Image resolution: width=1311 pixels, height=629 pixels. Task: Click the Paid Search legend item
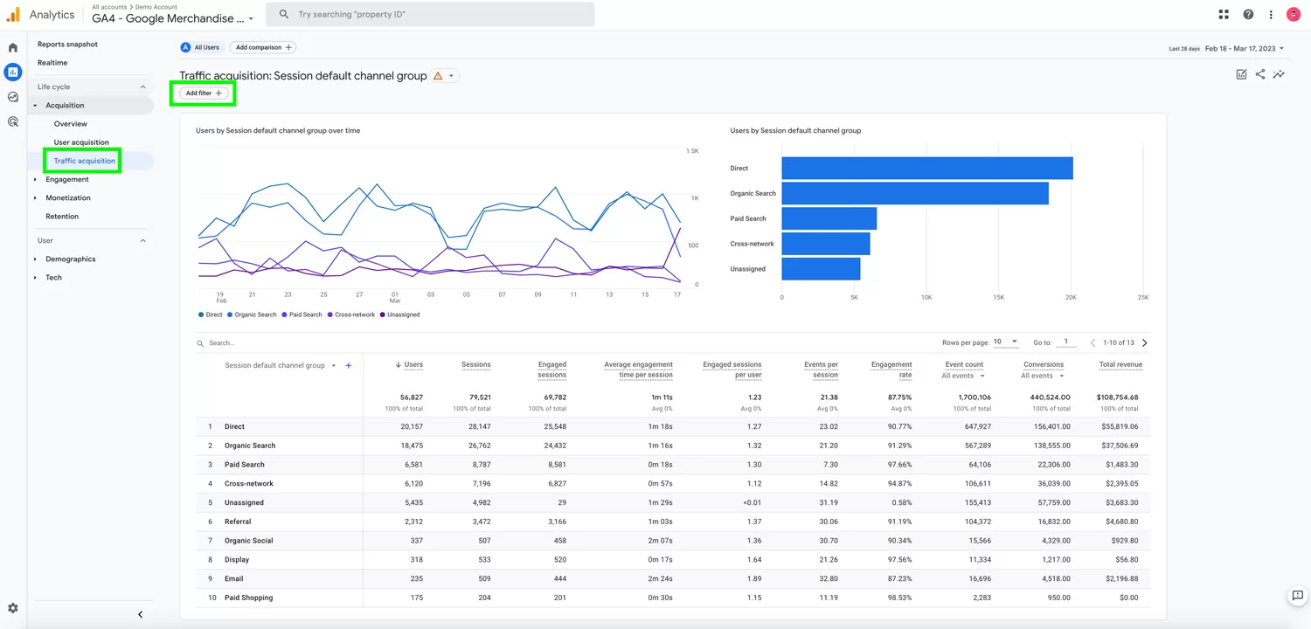pos(302,314)
